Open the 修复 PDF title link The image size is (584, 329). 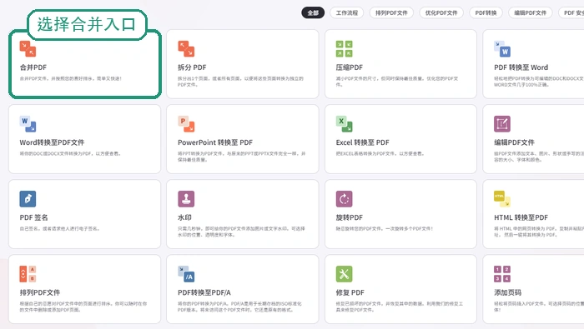350,292
